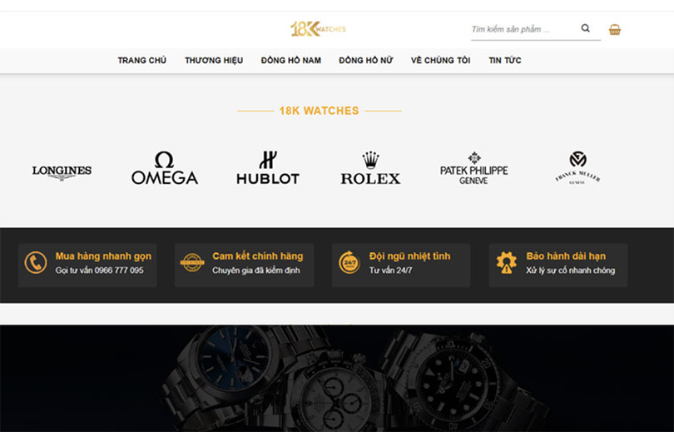
Task: Visit the Về Chúng Tôi page
Action: pyautogui.click(x=440, y=61)
